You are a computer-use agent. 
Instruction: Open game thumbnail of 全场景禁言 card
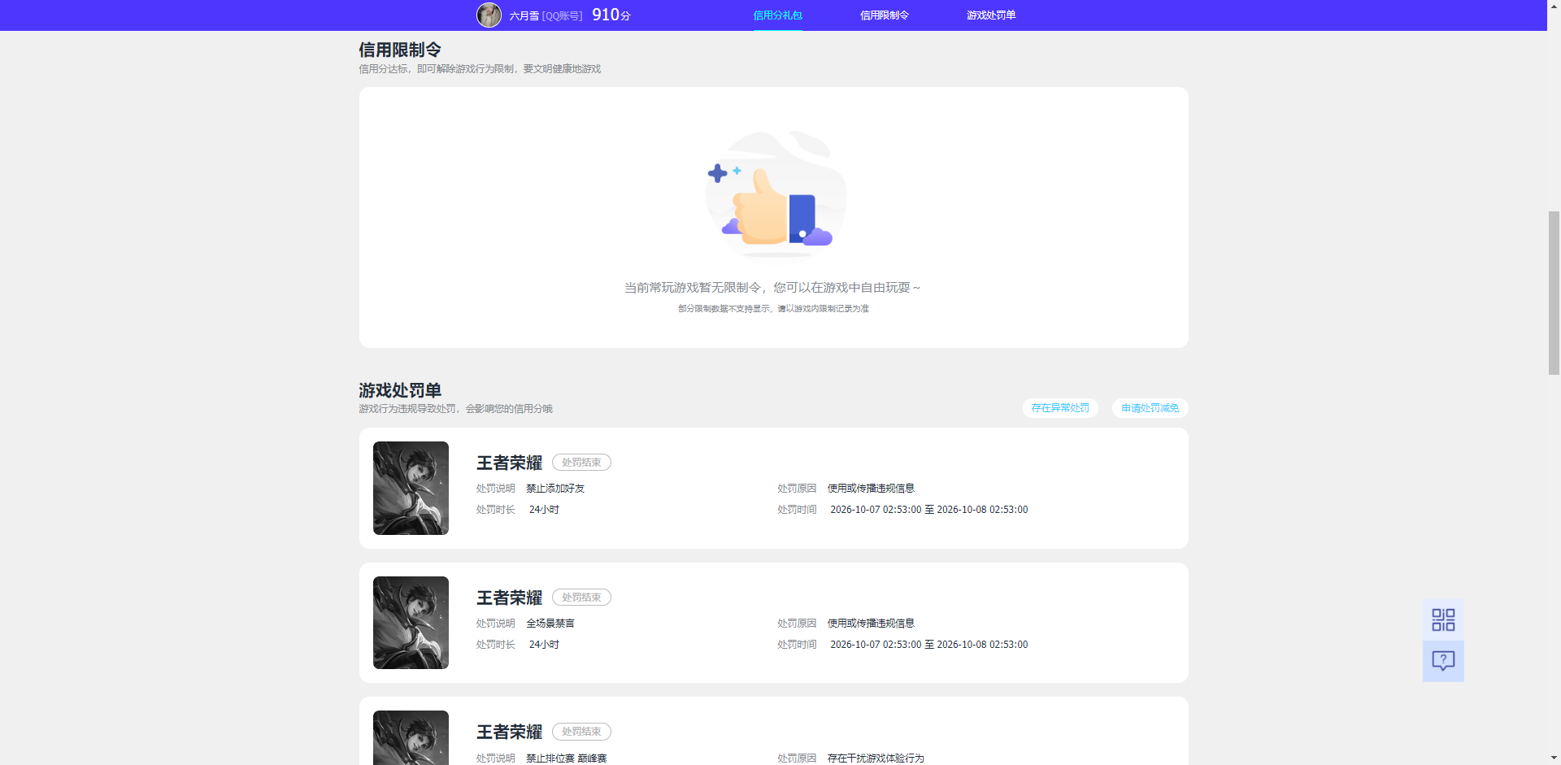pyautogui.click(x=411, y=623)
